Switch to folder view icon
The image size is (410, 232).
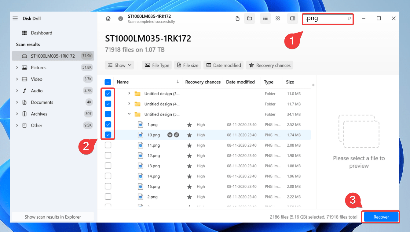249,19
